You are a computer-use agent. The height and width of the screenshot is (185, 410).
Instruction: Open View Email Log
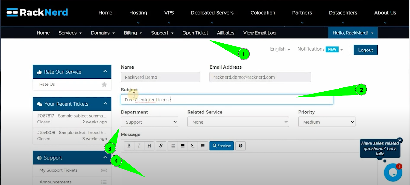[x=259, y=33]
